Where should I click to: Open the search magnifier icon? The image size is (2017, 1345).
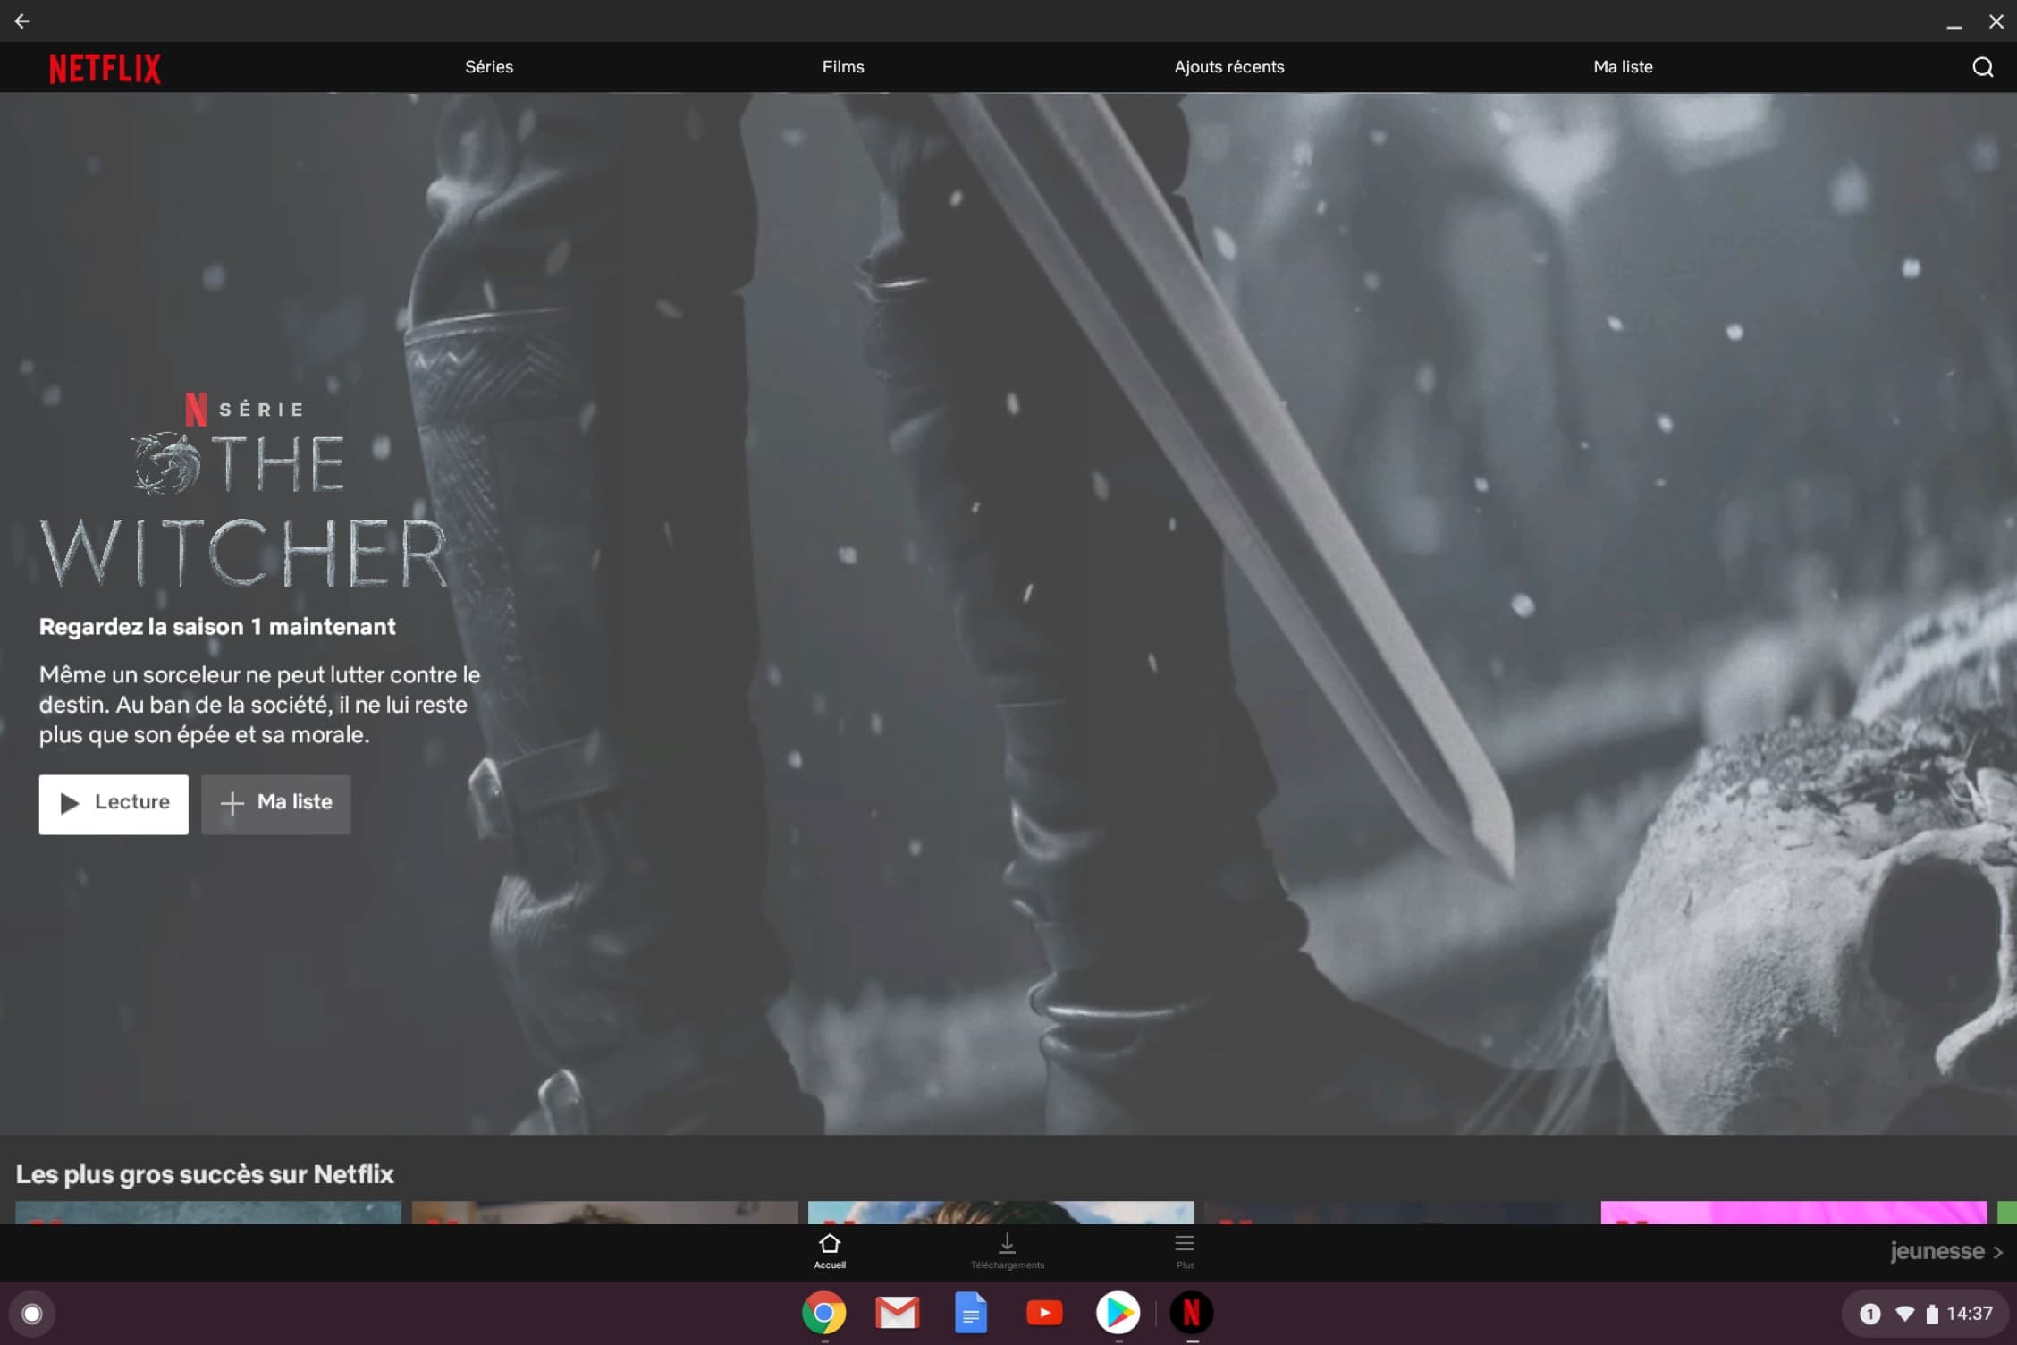(1982, 67)
